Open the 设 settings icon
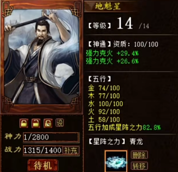The image size is (178, 172). (60, 123)
